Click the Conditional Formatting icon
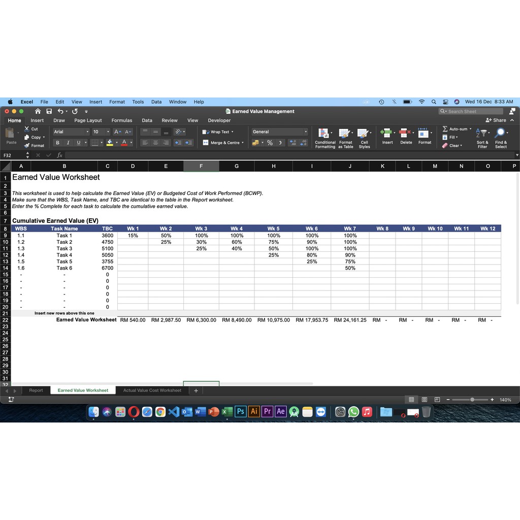 (324, 134)
